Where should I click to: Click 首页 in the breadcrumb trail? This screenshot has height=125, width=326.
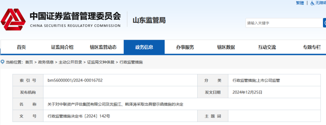(x=29, y=62)
